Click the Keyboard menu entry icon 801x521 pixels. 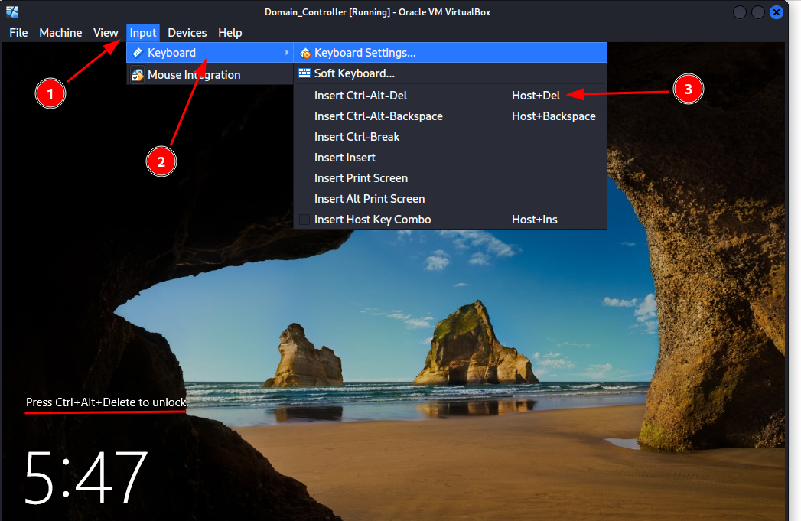pos(137,53)
